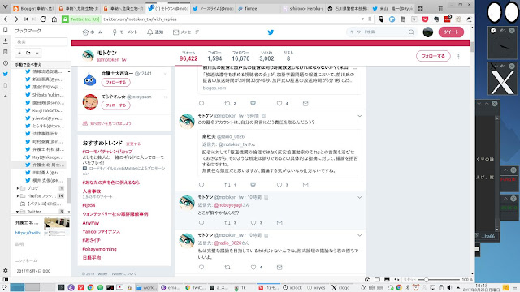Image resolution: width=520 pixels, height=292 pixels.
Task: Follow モトケン with フォローする button
Action: pyautogui.click(x=433, y=56)
